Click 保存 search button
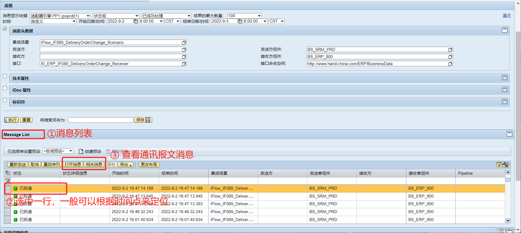This screenshot has width=521, height=233. [143, 120]
